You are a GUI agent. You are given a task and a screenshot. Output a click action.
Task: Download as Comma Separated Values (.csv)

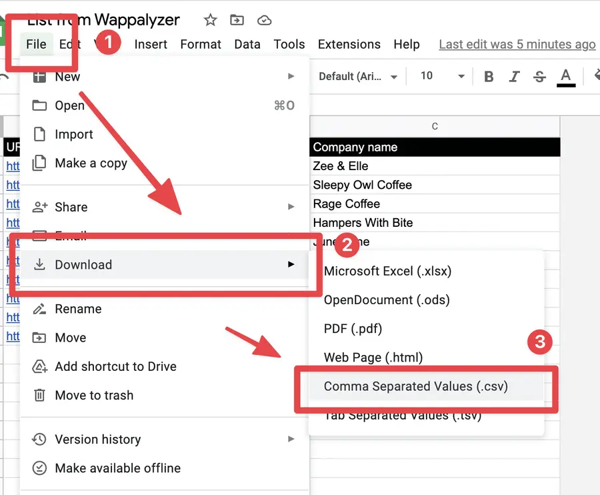426,386
